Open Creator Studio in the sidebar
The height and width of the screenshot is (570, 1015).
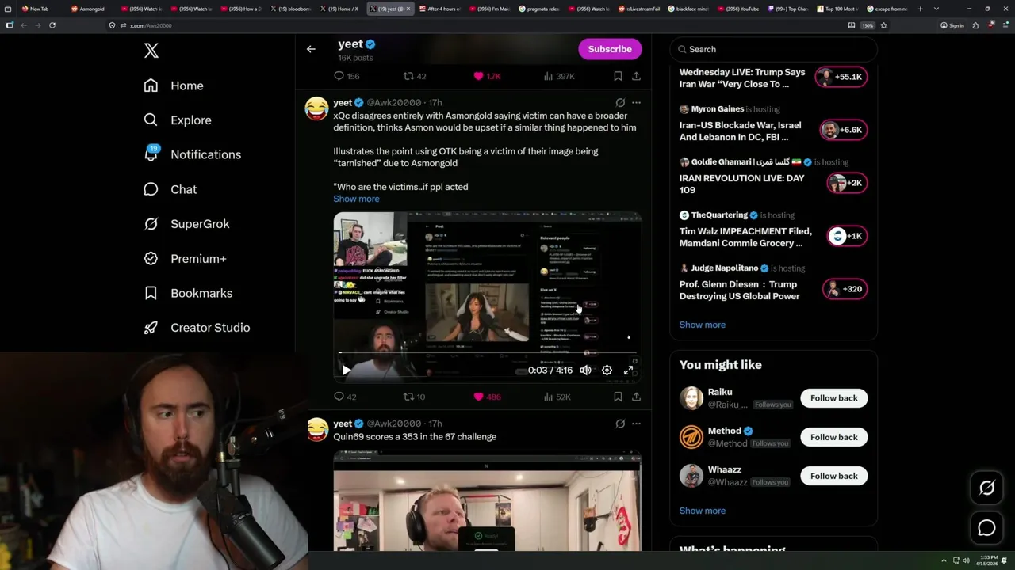[197, 328]
